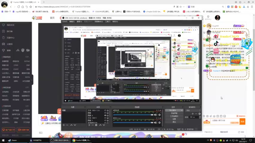Open the 查看(V) menu in OBS

[x=79, y=22]
